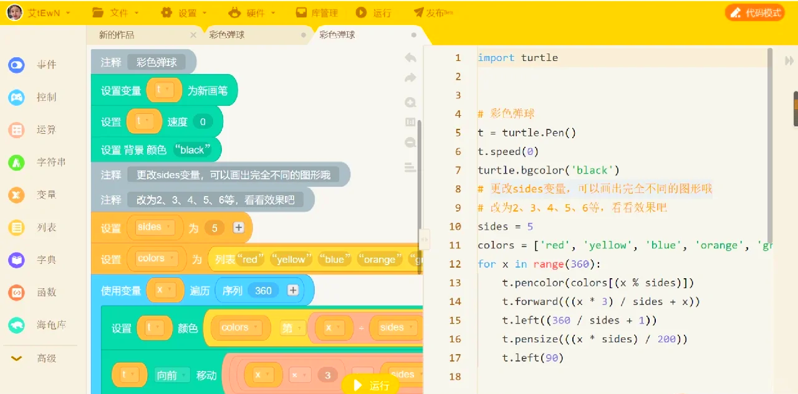Click the "orange" list item field
798x394 pixels.
(380, 259)
